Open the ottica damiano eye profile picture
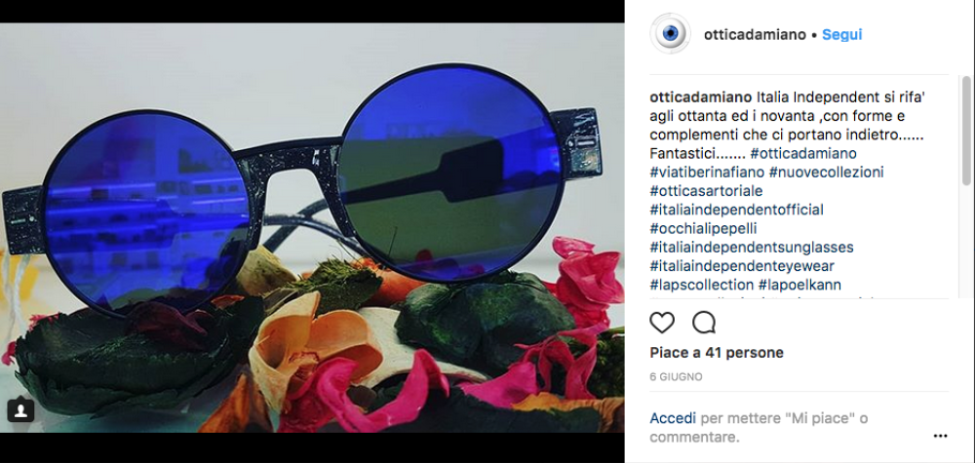 670,34
